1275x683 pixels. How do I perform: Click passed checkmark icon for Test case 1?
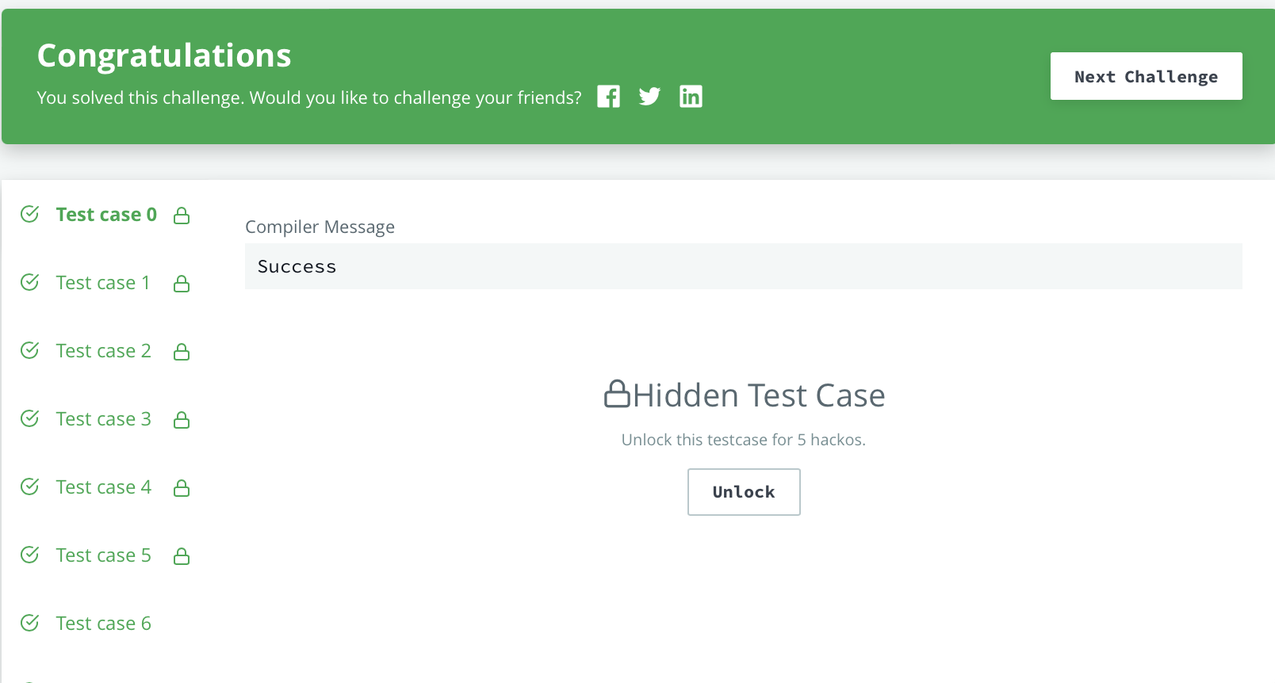[29, 282]
